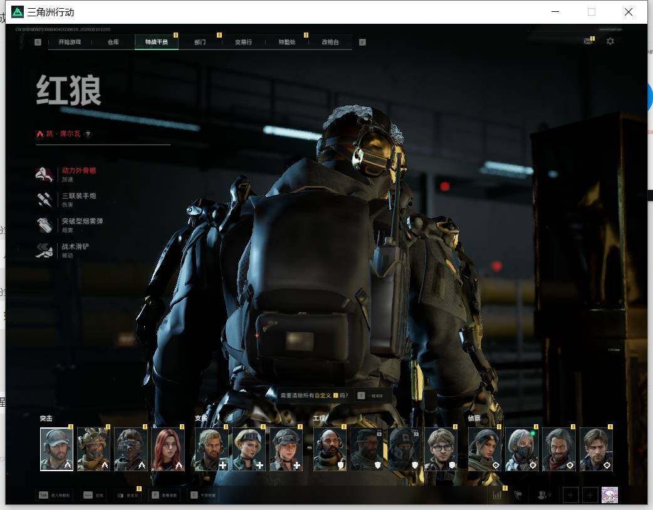Open the friends list icon

(x=543, y=495)
